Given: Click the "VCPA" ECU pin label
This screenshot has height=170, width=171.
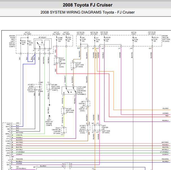Looking at the screenshot, I should pos(8,148).
